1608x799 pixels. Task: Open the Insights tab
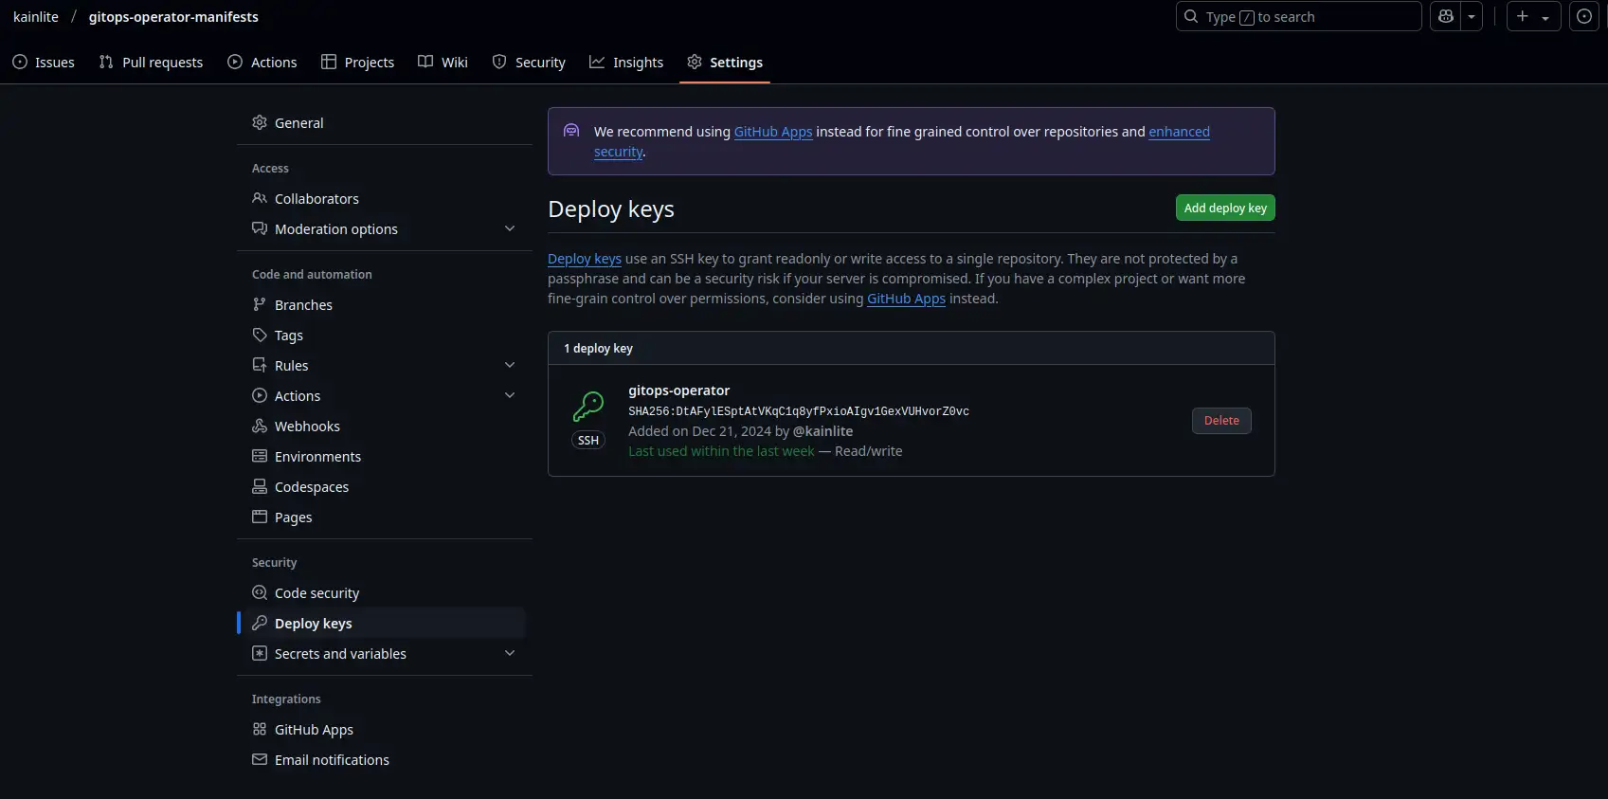[x=626, y=63]
